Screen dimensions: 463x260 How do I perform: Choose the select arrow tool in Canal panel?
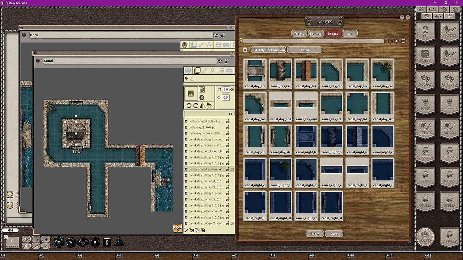point(186,79)
